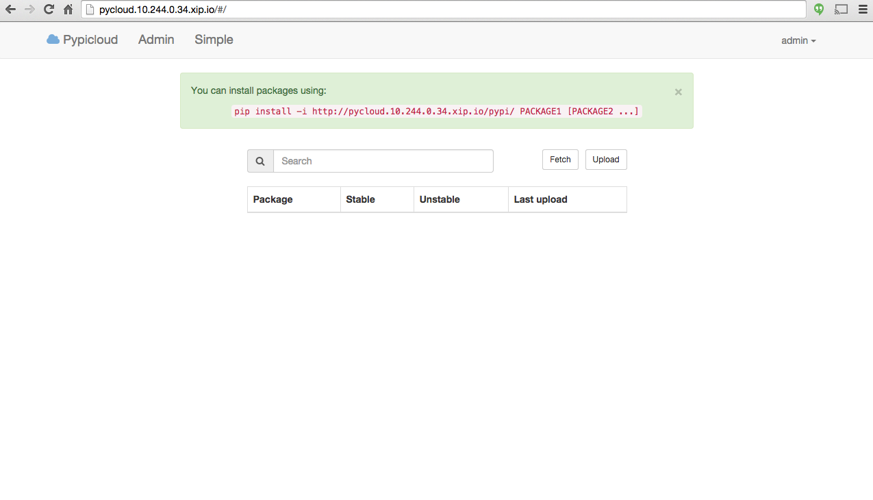The width and height of the screenshot is (873, 500).
Task: Click the Hangouts extension icon
Action: [819, 10]
